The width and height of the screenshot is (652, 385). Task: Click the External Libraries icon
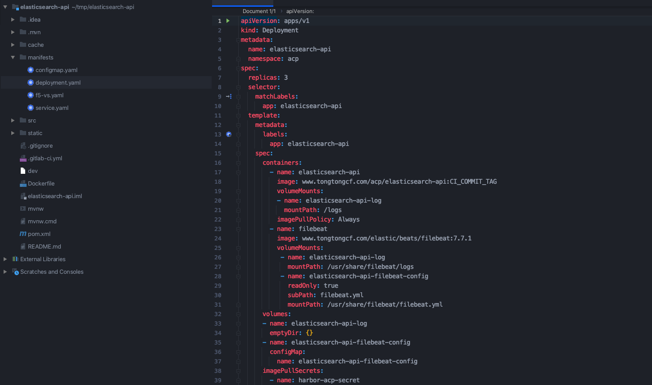click(15, 259)
